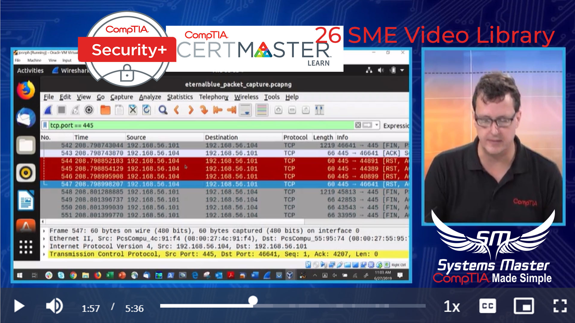Click the find packet magnifier icon
Image resolution: width=575 pixels, height=323 pixels.
163,110
